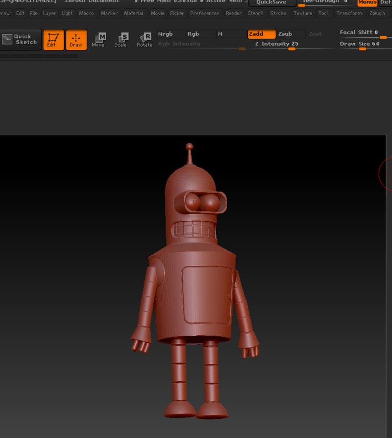
Task: Select the Scale tool
Action: click(121, 40)
